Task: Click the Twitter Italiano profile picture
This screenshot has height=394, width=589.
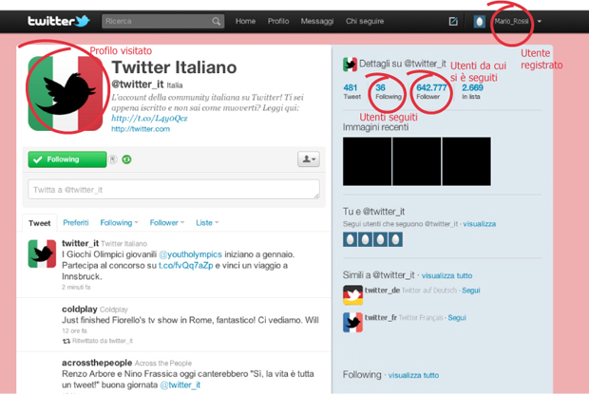Action: pos(66,93)
